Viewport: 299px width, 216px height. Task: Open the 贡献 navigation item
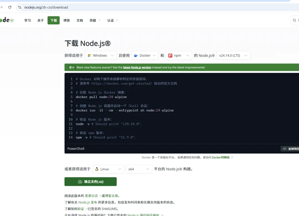95,20
